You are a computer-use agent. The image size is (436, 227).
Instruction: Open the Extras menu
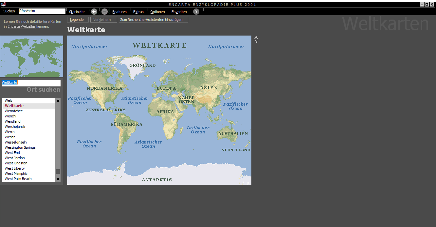[x=138, y=12]
